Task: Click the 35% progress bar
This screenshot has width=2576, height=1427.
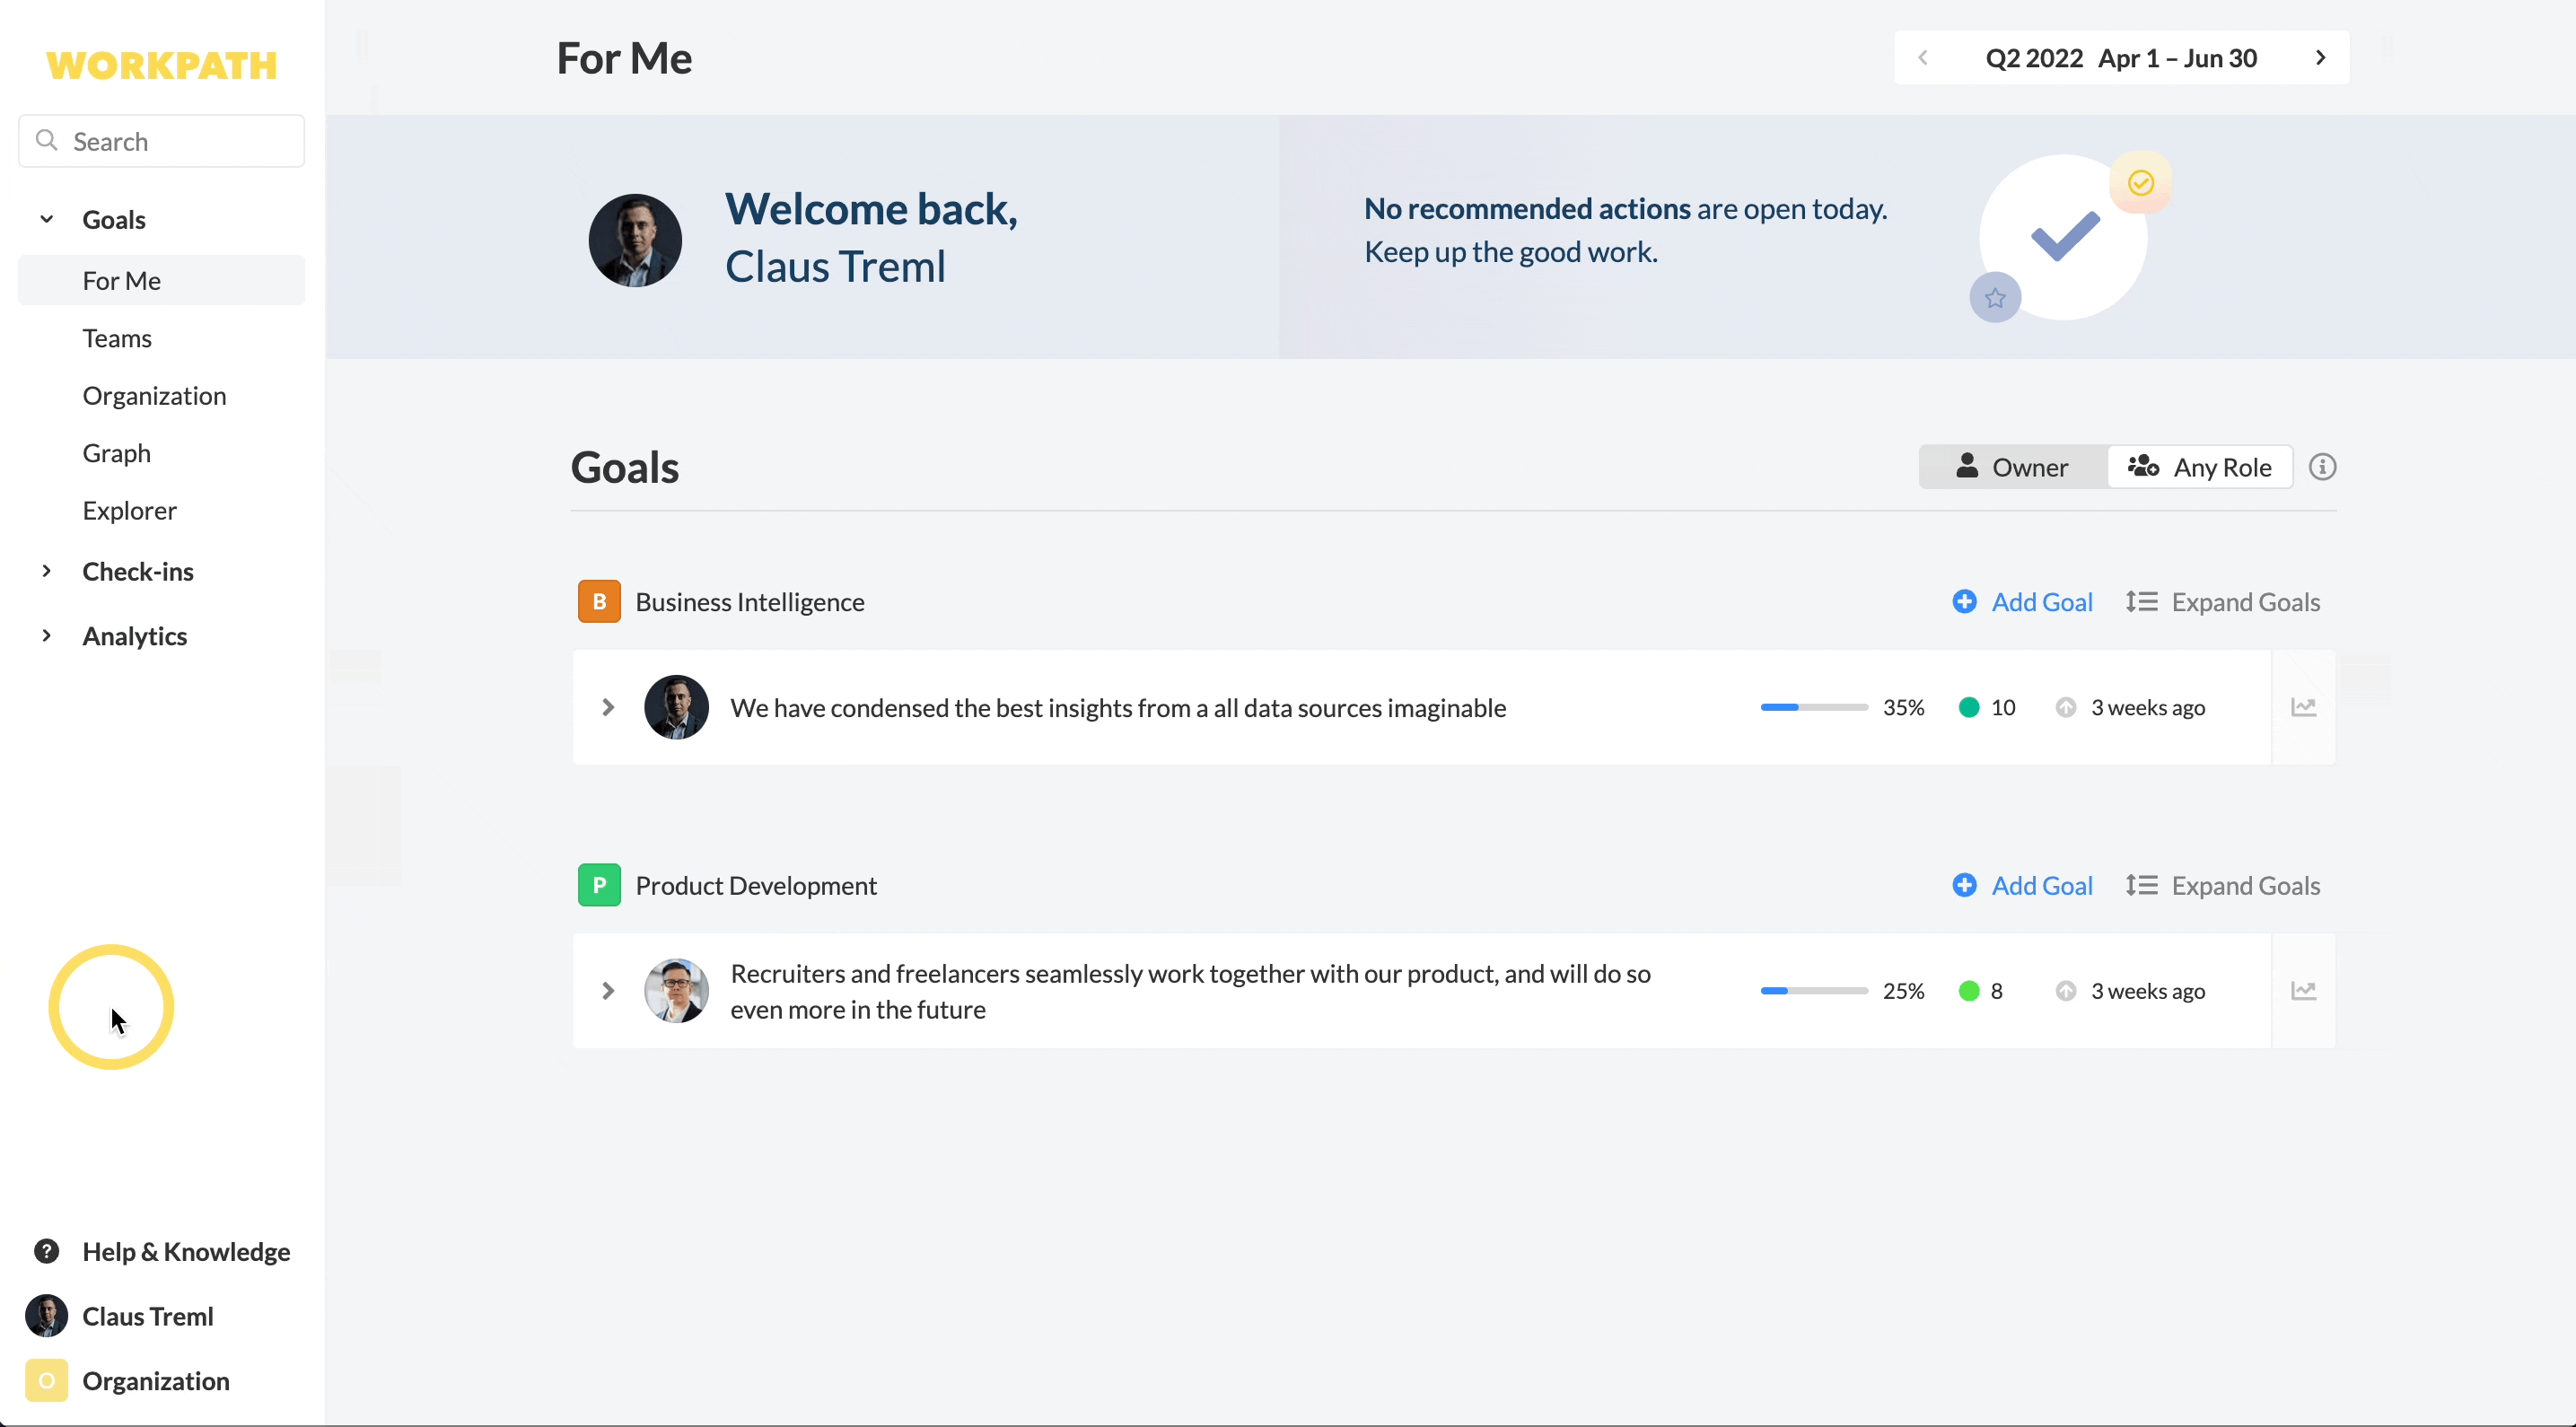Action: click(1814, 707)
